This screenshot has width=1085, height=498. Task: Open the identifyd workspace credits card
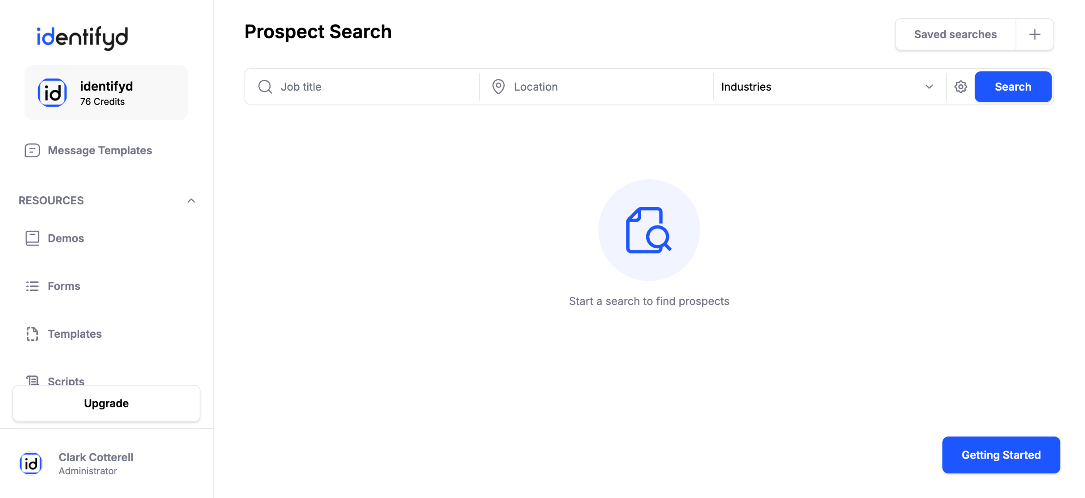pos(106,93)
